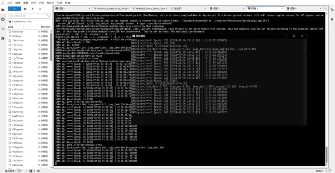Switch to the 启动页 tab
The width and height of the screenshot is (335, 173).
pyautogui.click(x=189, y=9)
